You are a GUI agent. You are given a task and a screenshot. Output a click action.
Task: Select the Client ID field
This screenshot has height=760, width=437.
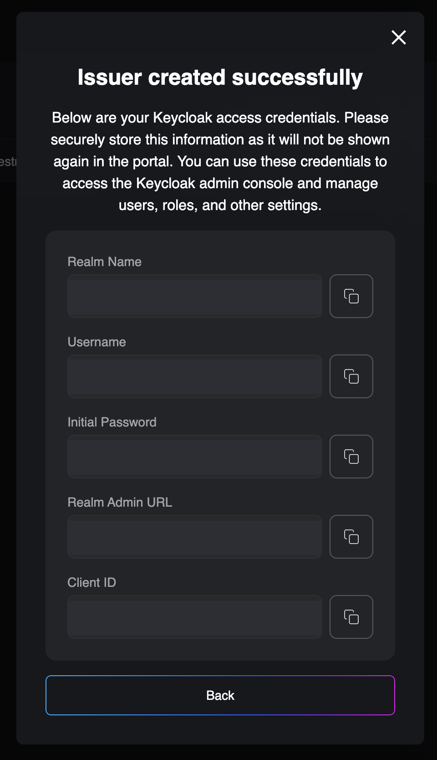[x=195, y=617]
